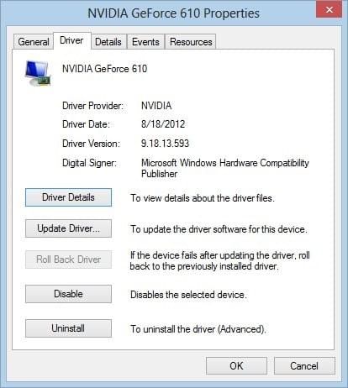Click the Update Driver... button
The width and height of the screenshot is (348, 388).
[x=68, y=228]
